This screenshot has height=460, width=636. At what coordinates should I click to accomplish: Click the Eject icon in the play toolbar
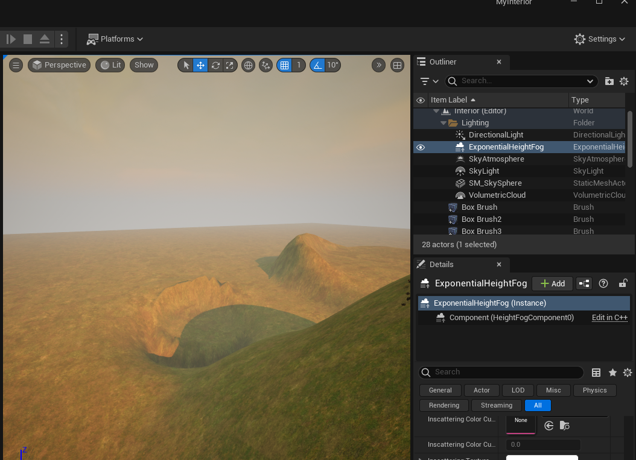[x=45, y=39]
